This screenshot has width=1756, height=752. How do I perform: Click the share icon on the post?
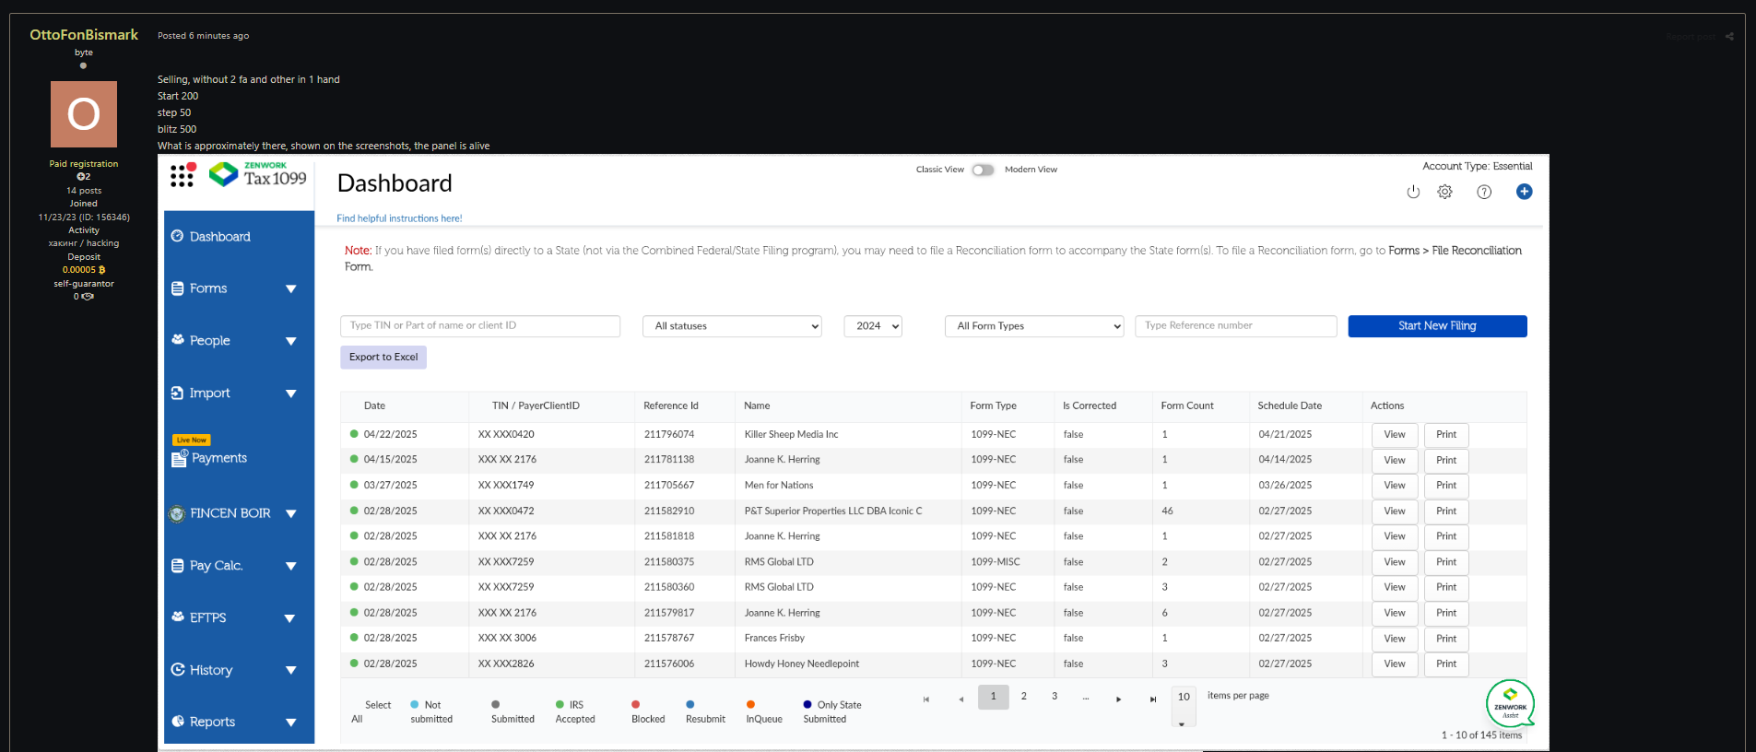(1729, 37)
